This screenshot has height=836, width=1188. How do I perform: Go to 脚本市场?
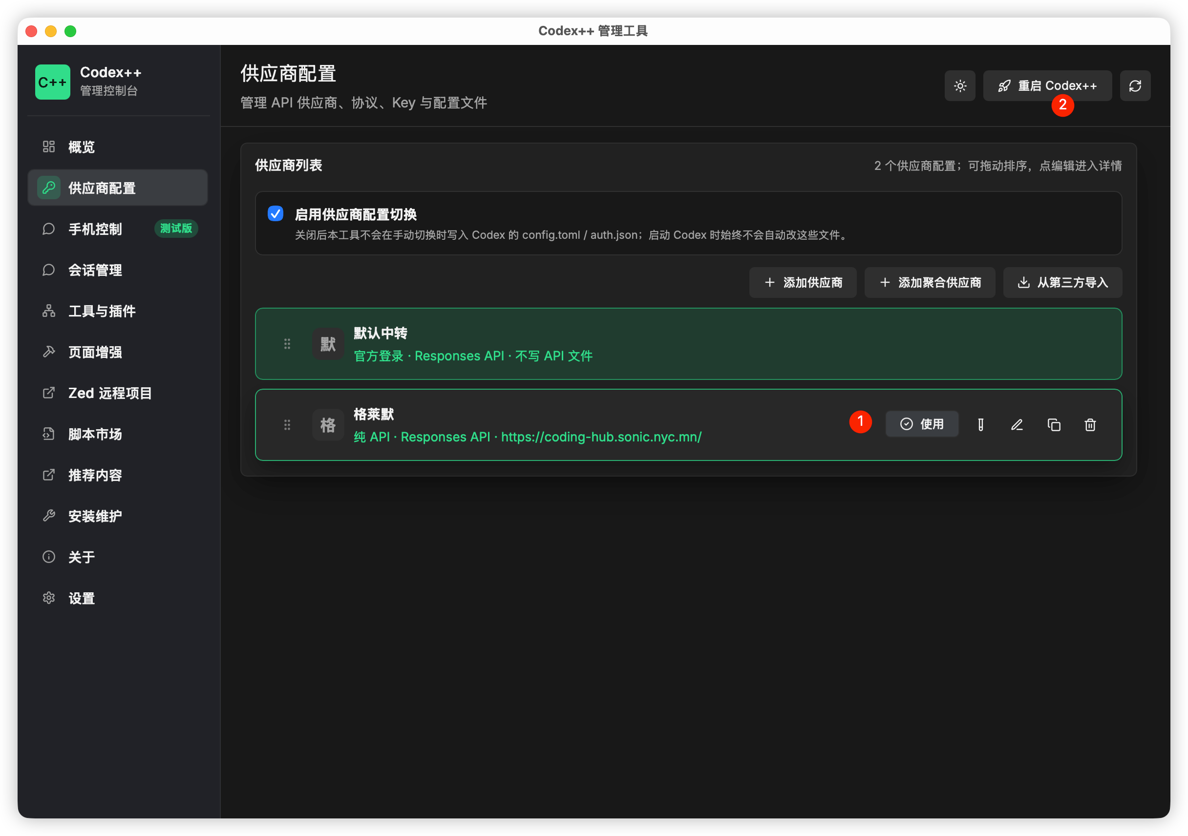coord(118,434)
